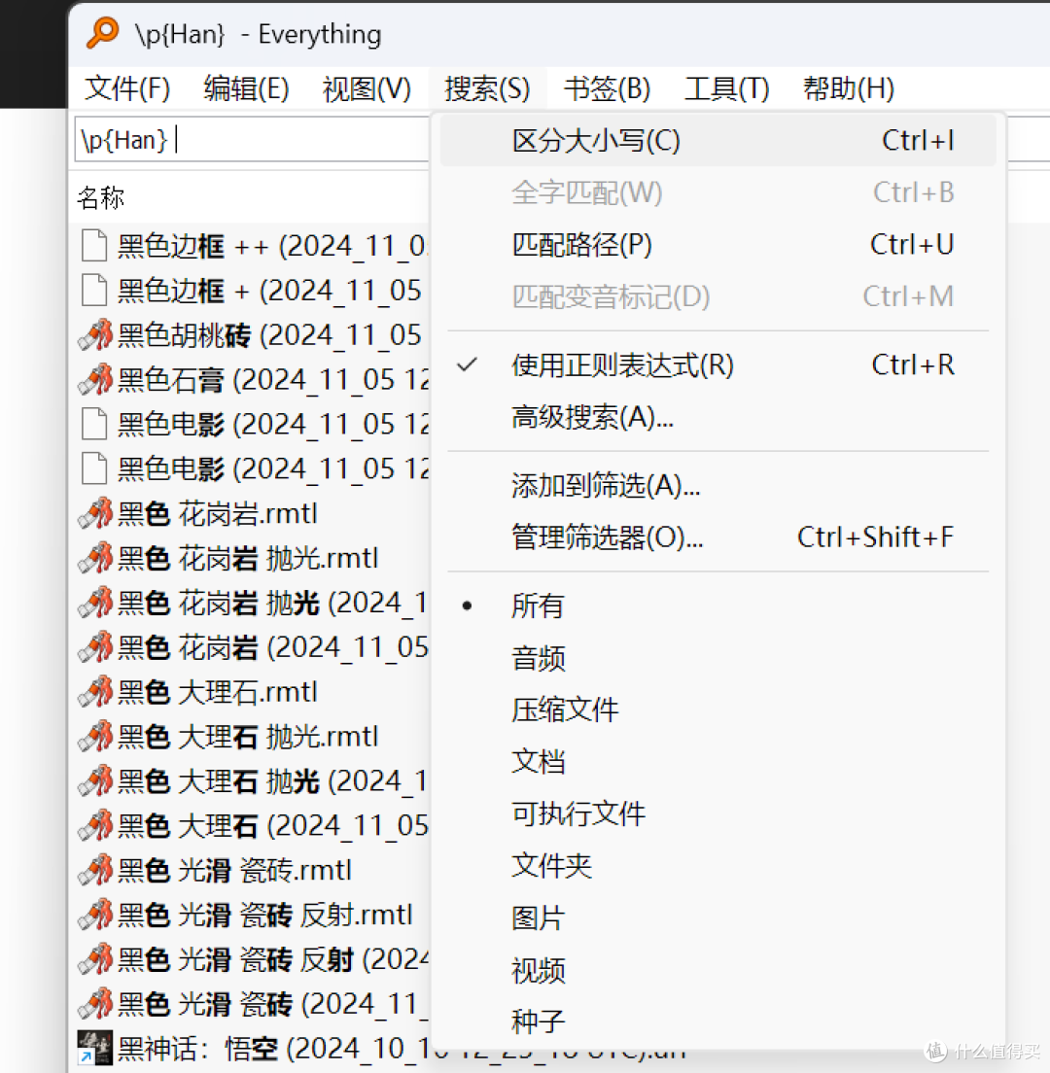Select the 文档 filter

click(718, 762)
